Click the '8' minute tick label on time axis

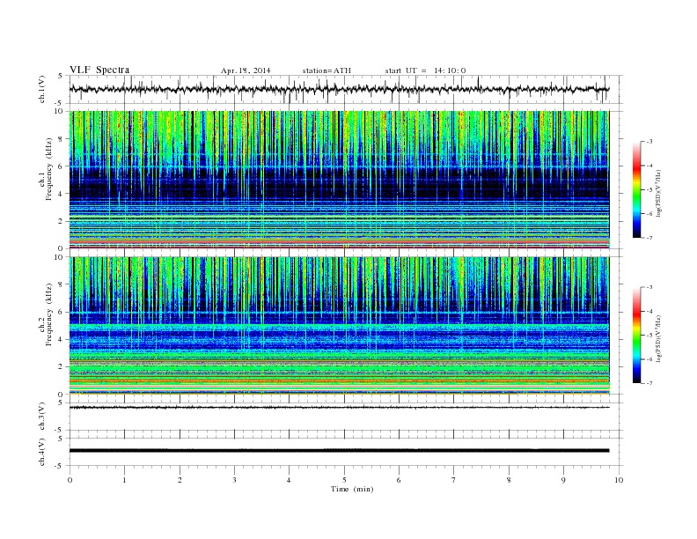pyautogui.click(x=509, y=480)
